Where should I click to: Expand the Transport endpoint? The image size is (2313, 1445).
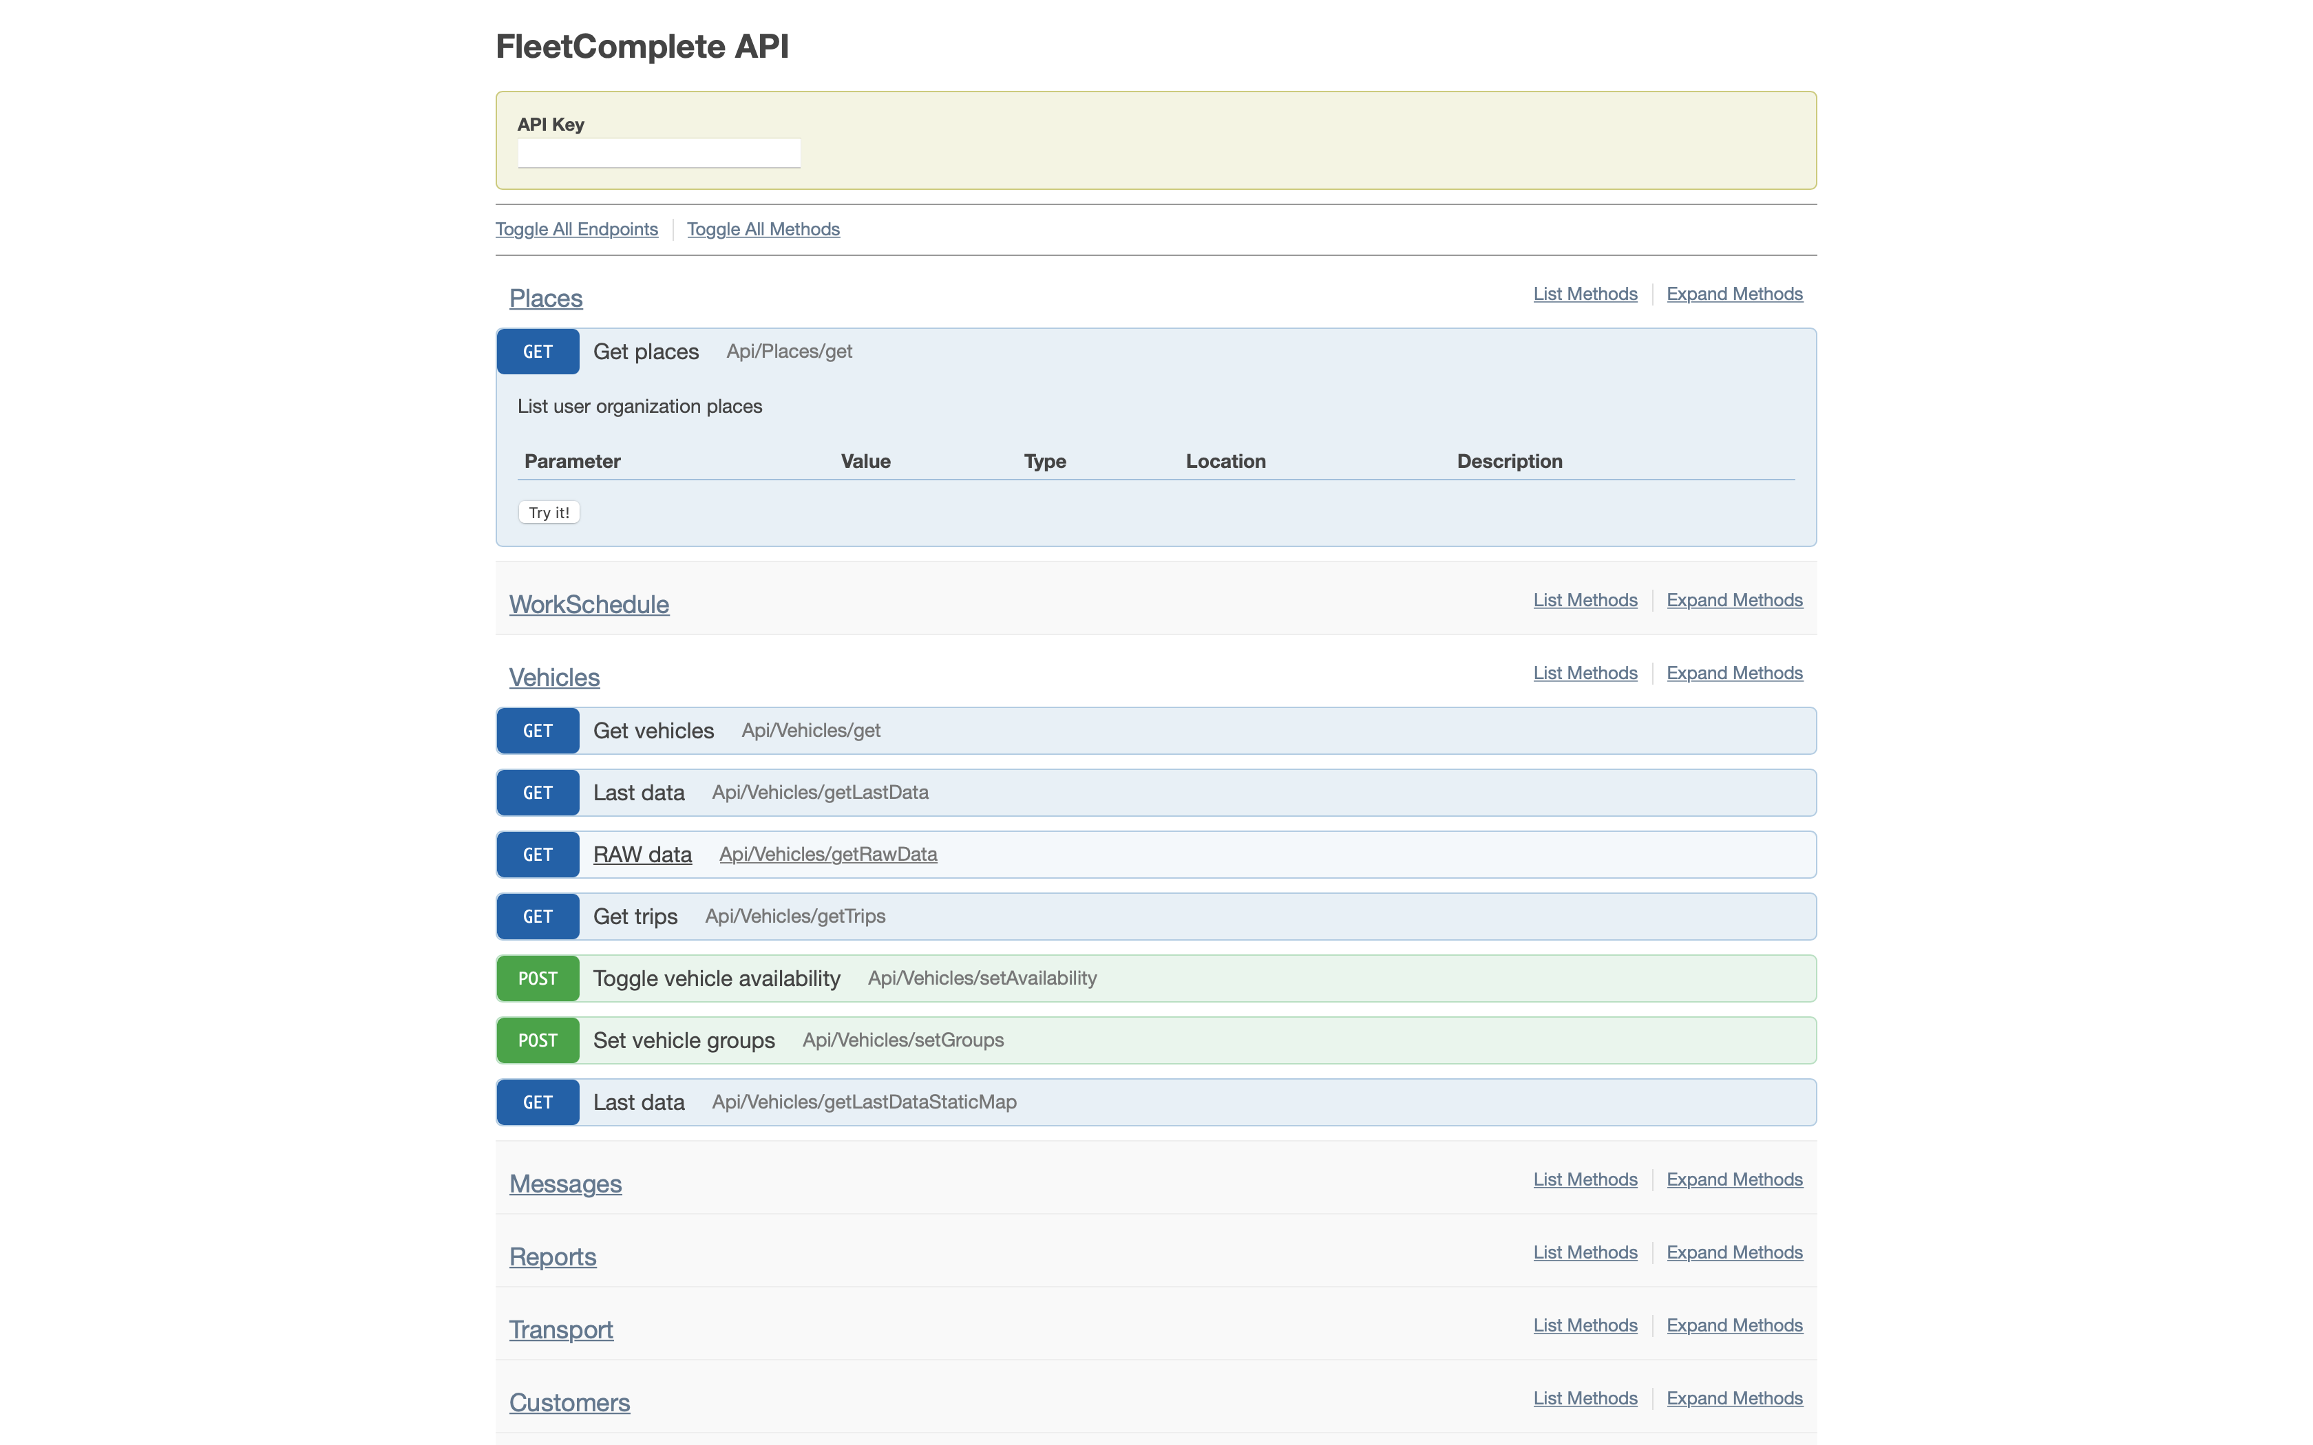561,1329
